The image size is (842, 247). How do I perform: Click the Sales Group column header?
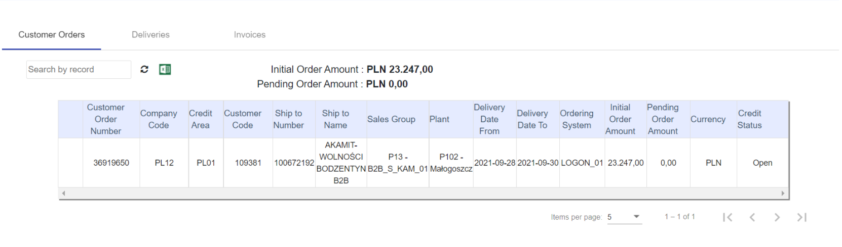pyautogui.click(x=391, y=119)
